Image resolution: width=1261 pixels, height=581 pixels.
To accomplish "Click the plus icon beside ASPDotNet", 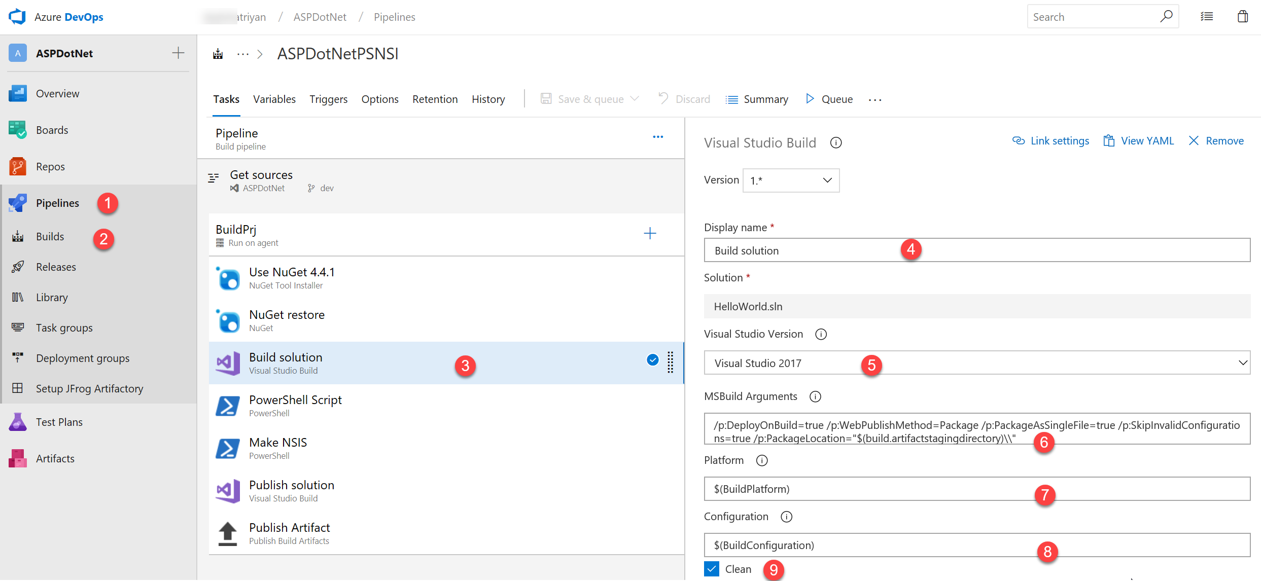I will pyautogui.click(x=178, y=53).
